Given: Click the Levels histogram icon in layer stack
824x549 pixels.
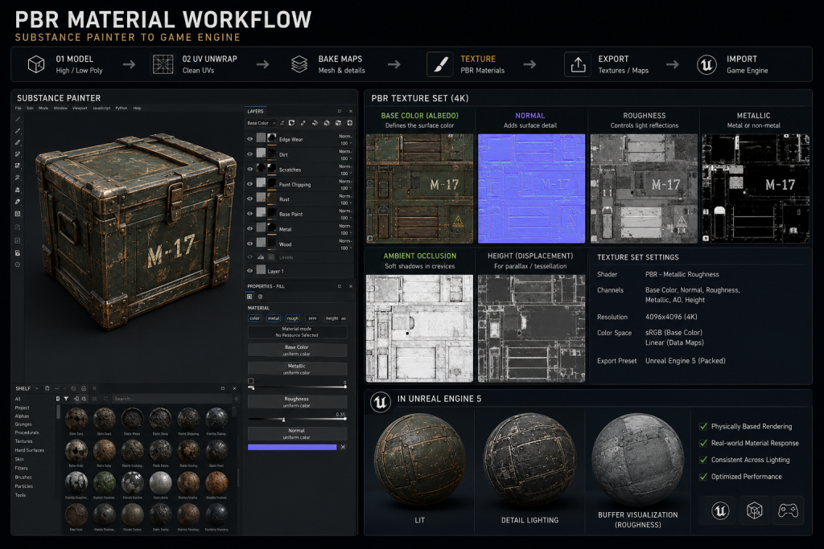Looking at the screenshot, I should (261, 257).
